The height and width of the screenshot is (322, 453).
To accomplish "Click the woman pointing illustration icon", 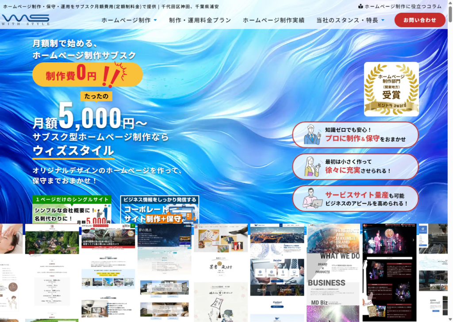I will 312,167.
